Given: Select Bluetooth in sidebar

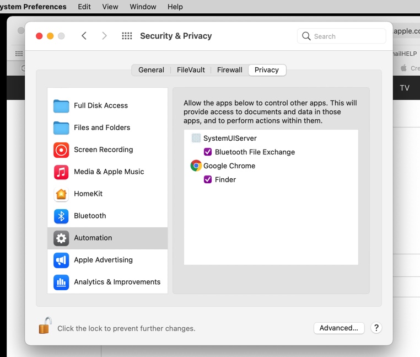Looking at the screenshot, I should tap(107, 216).
